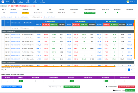
Task: Click the 13:30 Bình thường time header
Action: pos(50,21)
